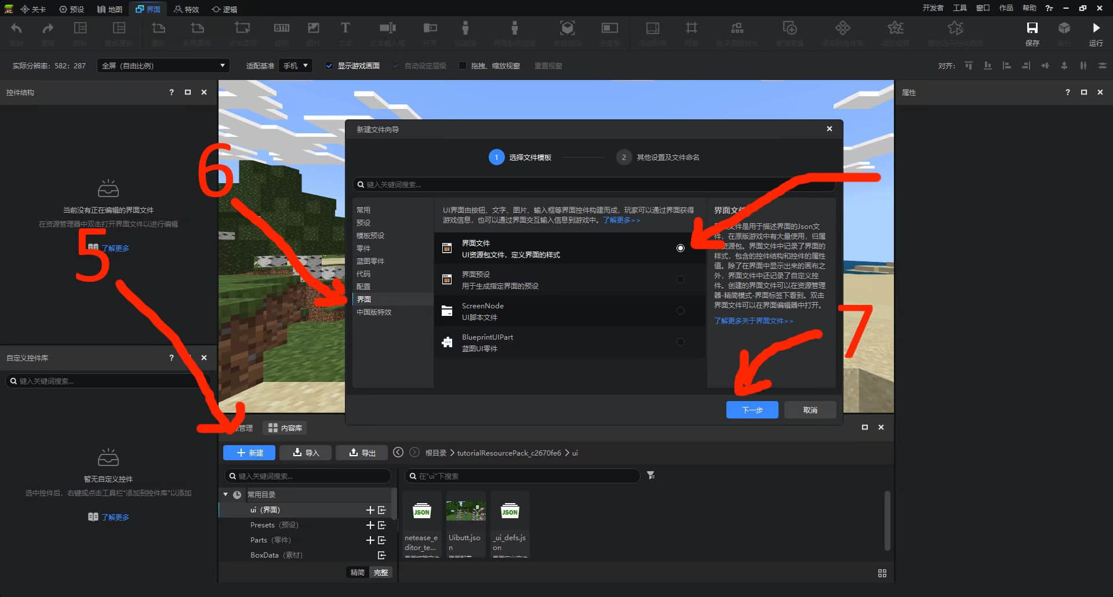Click the 导入 button
The width and height of the screenshot is (1113, 597).
(305, 453)
